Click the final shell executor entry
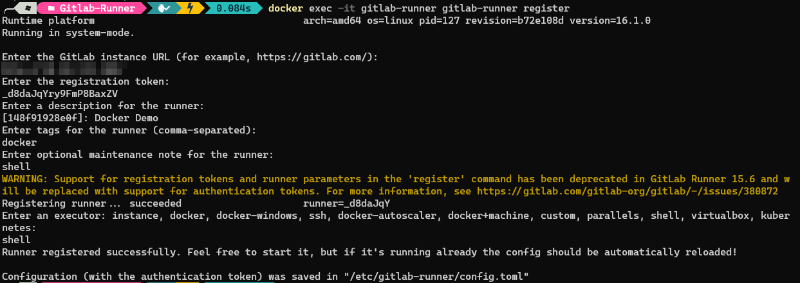800x283 pixels. [16, 240]
